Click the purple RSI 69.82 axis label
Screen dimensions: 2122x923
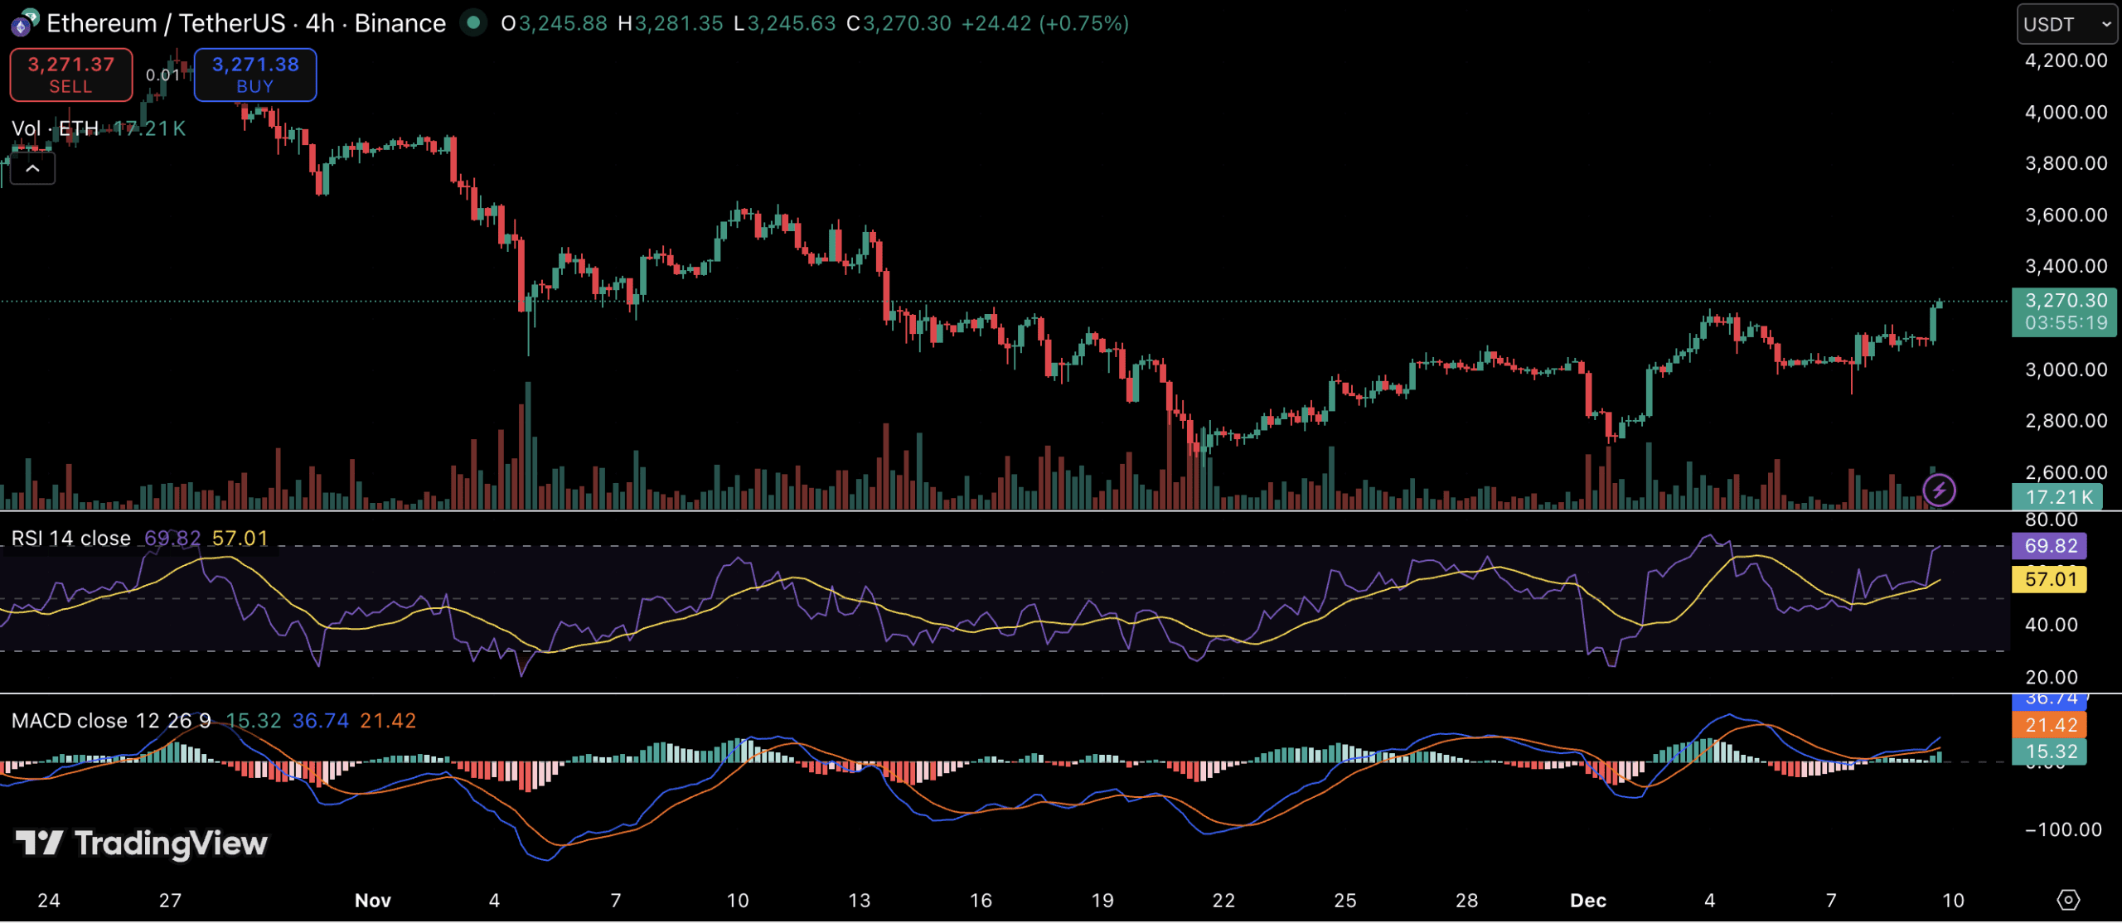click(2049, 546)
